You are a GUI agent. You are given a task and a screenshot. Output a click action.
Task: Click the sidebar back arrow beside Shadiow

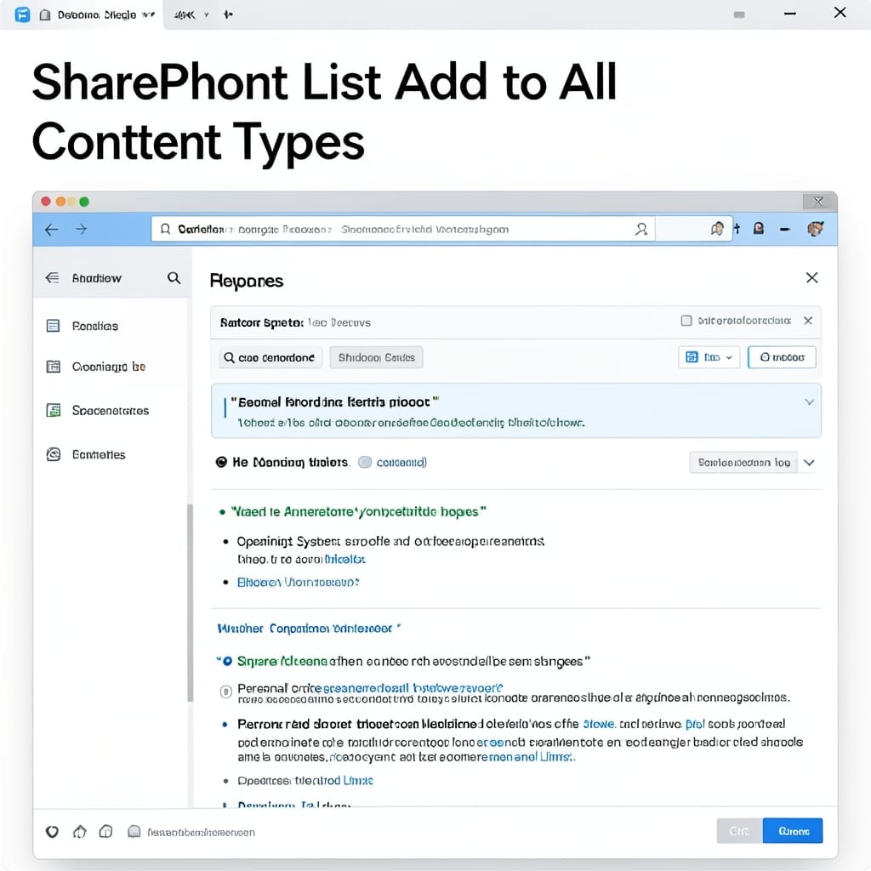(x=52, y=278)
